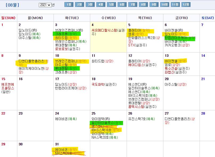
Task: Click 브레인즈컴퍼니(청약) on August 10
Action: [71, 61]
